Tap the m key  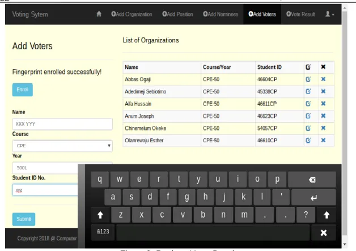(x=244, y=215)
